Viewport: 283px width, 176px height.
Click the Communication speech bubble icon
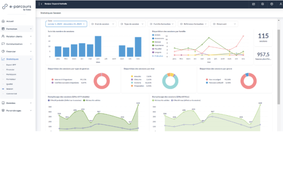[3, 44]
